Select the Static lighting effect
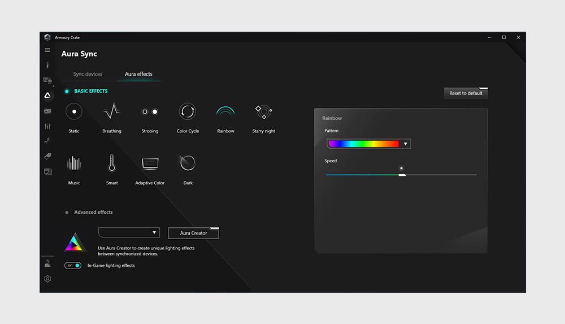The width and height of the screenshot is (565, 324). [74, 112]
